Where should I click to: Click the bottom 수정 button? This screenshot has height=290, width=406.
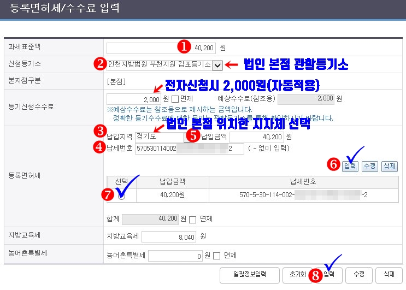(x=359, y=275)
